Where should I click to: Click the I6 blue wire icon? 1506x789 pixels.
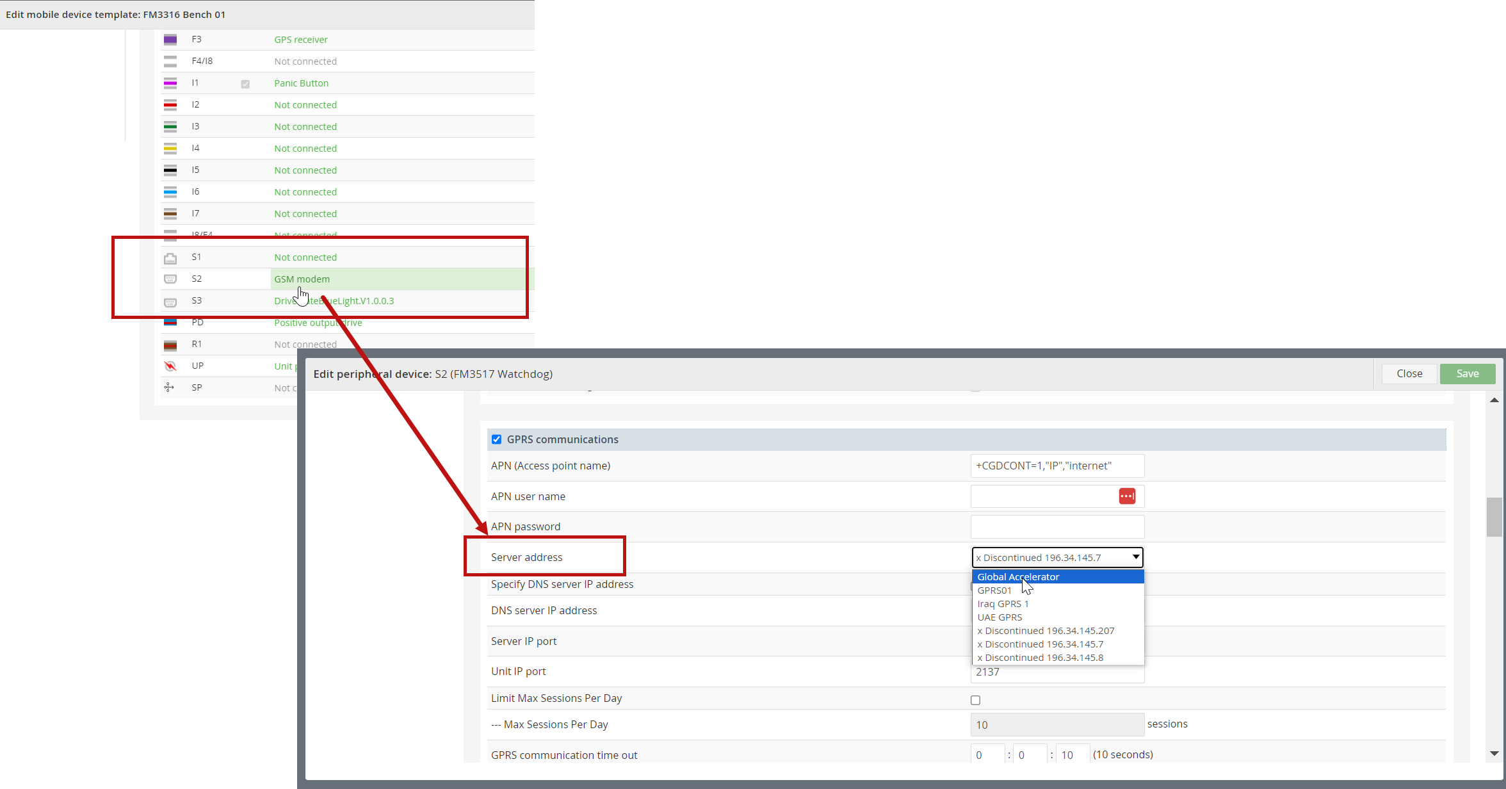point(170,192)
